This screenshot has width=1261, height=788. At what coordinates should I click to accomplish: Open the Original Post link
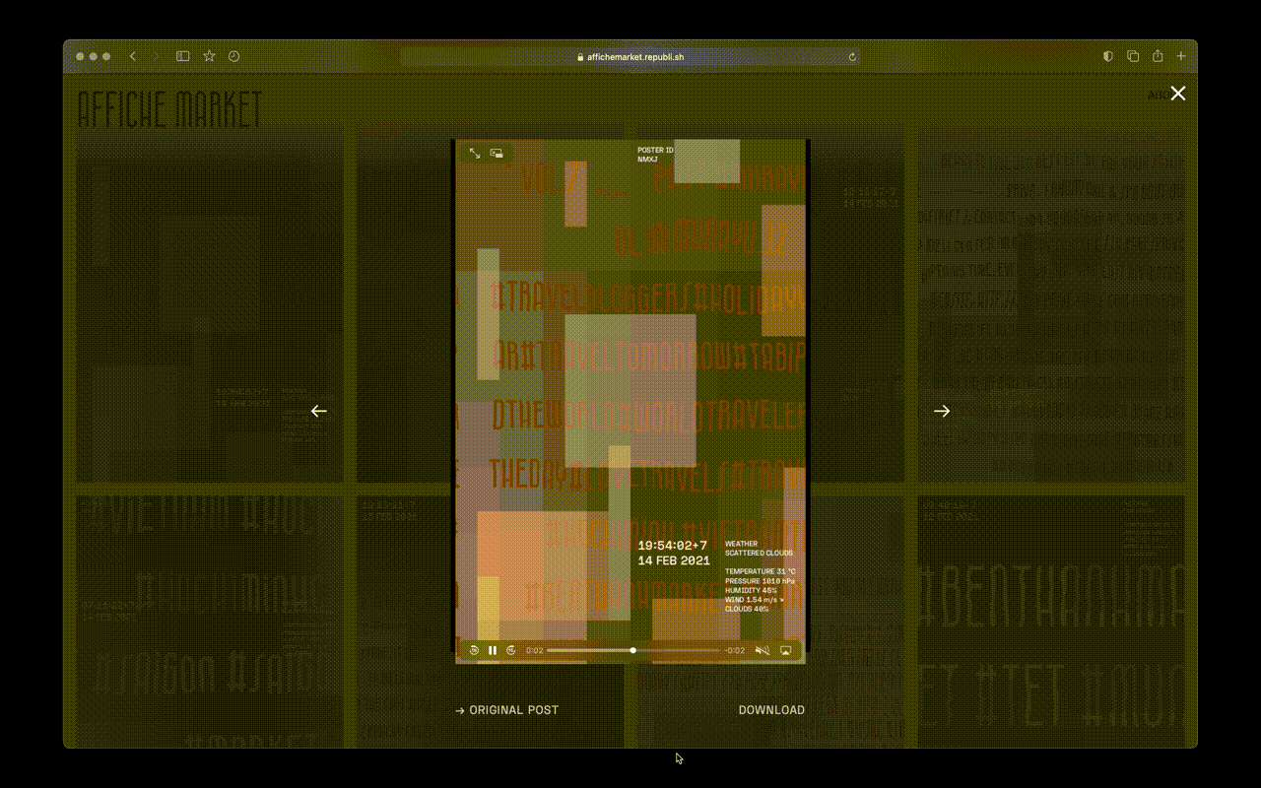coord(506,710)
